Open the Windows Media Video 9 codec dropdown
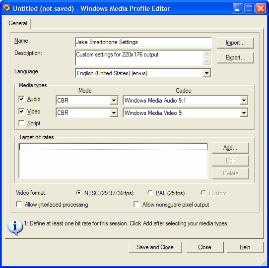Screen dimensions: 269x268 click(x=244, y=112)
